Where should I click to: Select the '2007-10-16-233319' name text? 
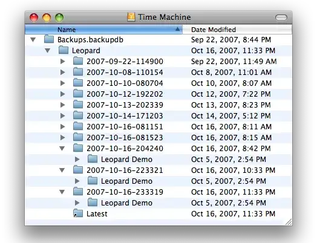(x=125, y=192)
